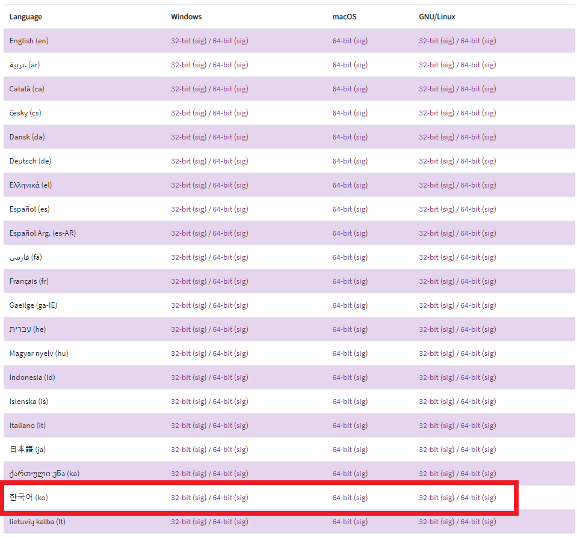This screenshot has width=577, height=538.
Task: Download Windows 64-bit for česky (cs)
Action: pos(222,113)
